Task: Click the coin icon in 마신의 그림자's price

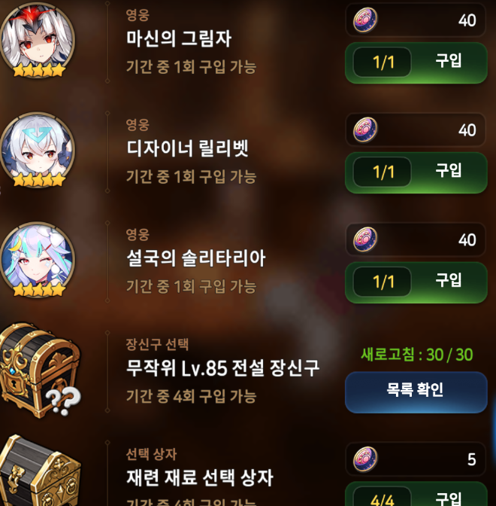Action: (365, 20)
